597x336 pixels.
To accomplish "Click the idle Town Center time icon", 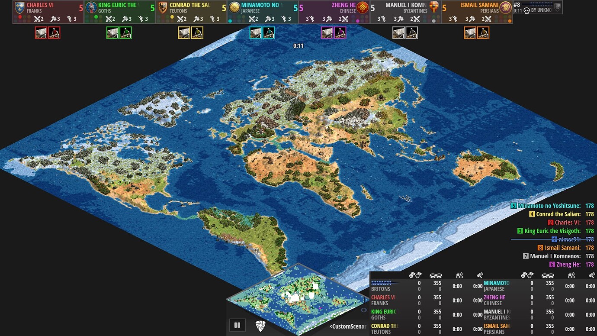I will click(x=459, y=275).
